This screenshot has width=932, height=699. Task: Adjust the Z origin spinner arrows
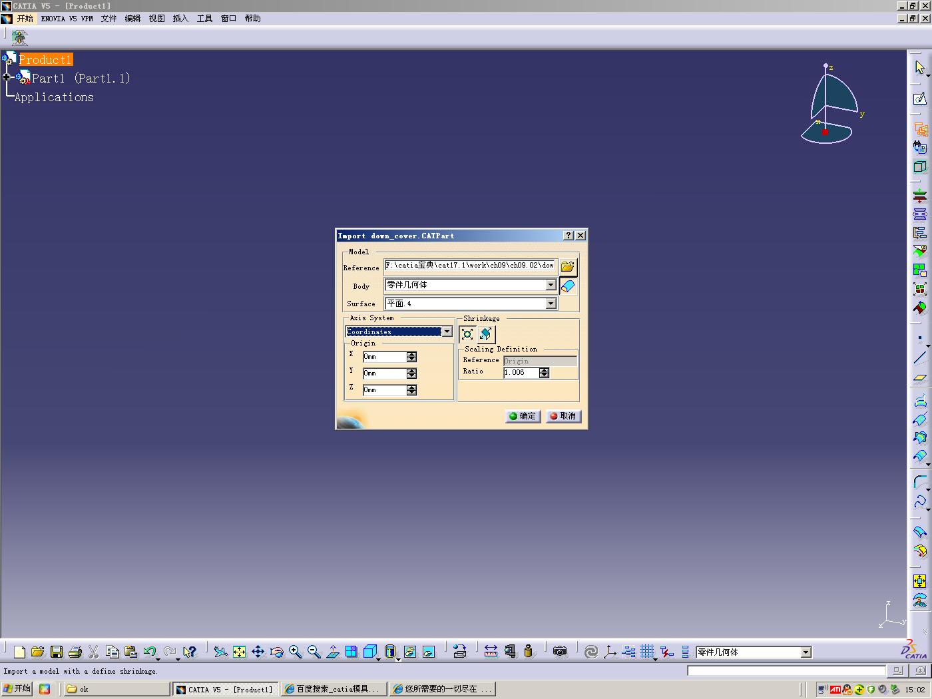411,390
